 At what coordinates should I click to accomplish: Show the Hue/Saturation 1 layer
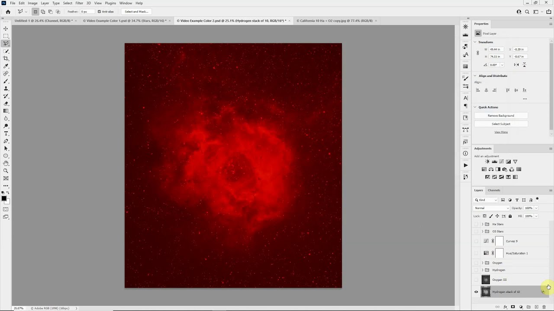[x=476, y=253]
